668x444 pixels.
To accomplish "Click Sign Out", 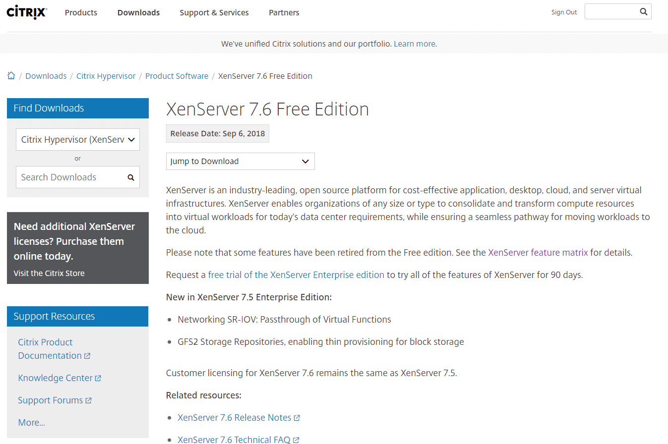I will pos(564,12).
